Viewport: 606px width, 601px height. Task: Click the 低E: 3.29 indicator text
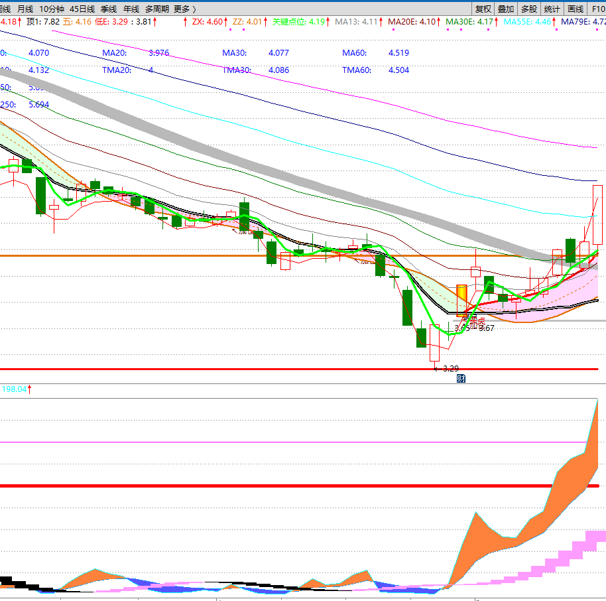[x=111, y=22]
